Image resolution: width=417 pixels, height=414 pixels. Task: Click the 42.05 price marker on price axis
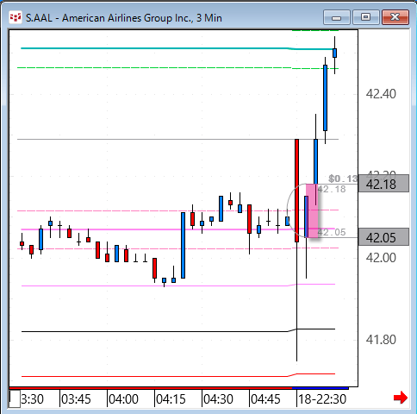(383, 237)
